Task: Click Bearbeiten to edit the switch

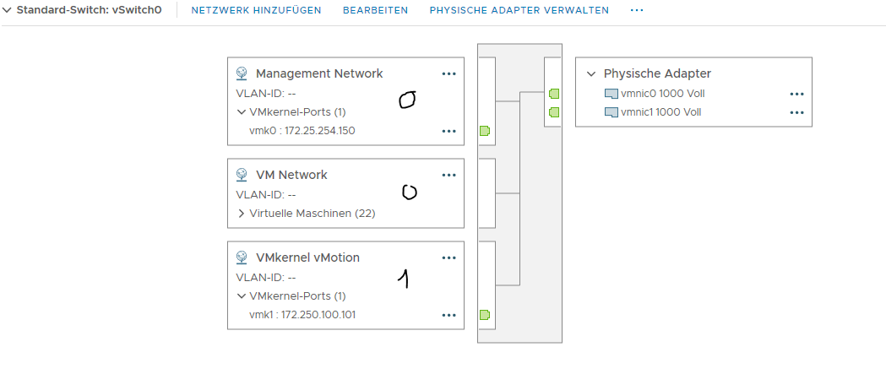Action: click(x=375, y=10)
